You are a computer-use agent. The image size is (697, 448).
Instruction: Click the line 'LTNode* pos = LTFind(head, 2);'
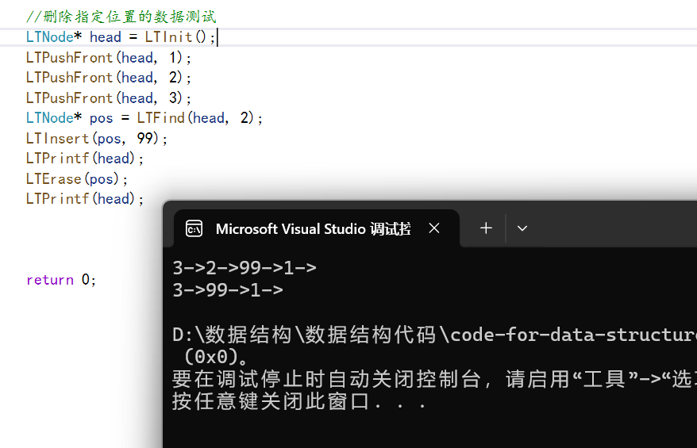click(144, 118)
